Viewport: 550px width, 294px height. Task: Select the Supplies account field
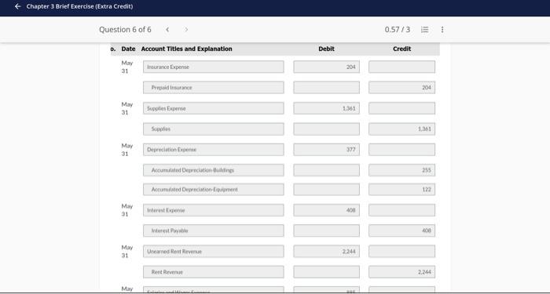pyautogui.click(x=213, y=129)
